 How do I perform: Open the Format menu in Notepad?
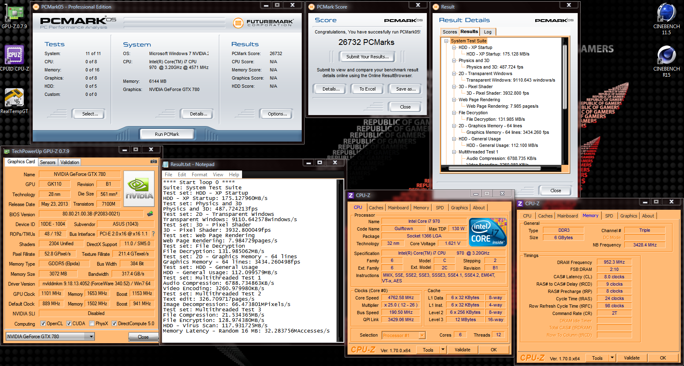pos(200,175)
